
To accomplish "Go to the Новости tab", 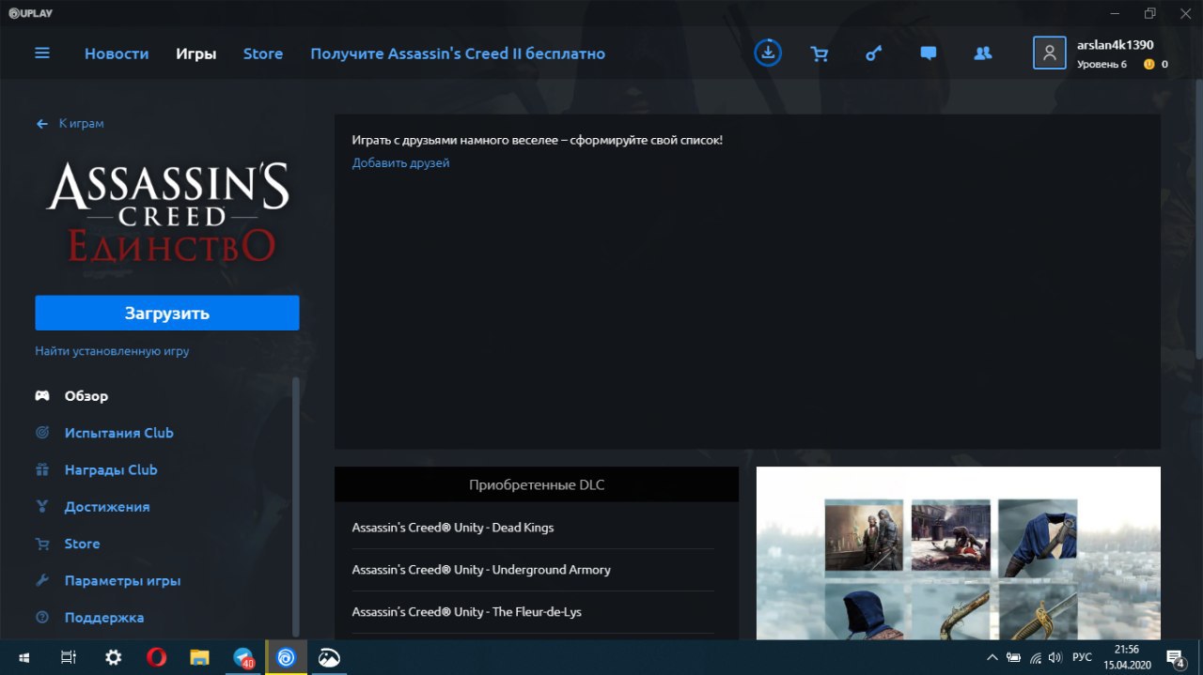I will [117, 54].
